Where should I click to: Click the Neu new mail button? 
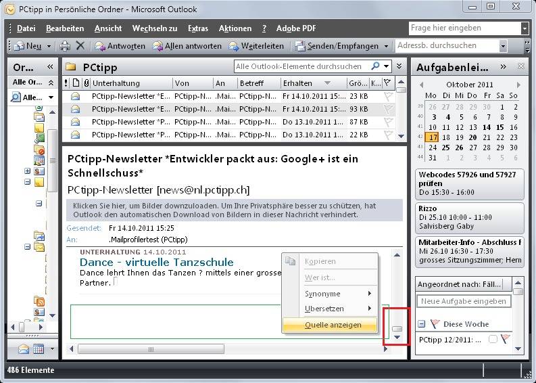(x=28, y=46)
